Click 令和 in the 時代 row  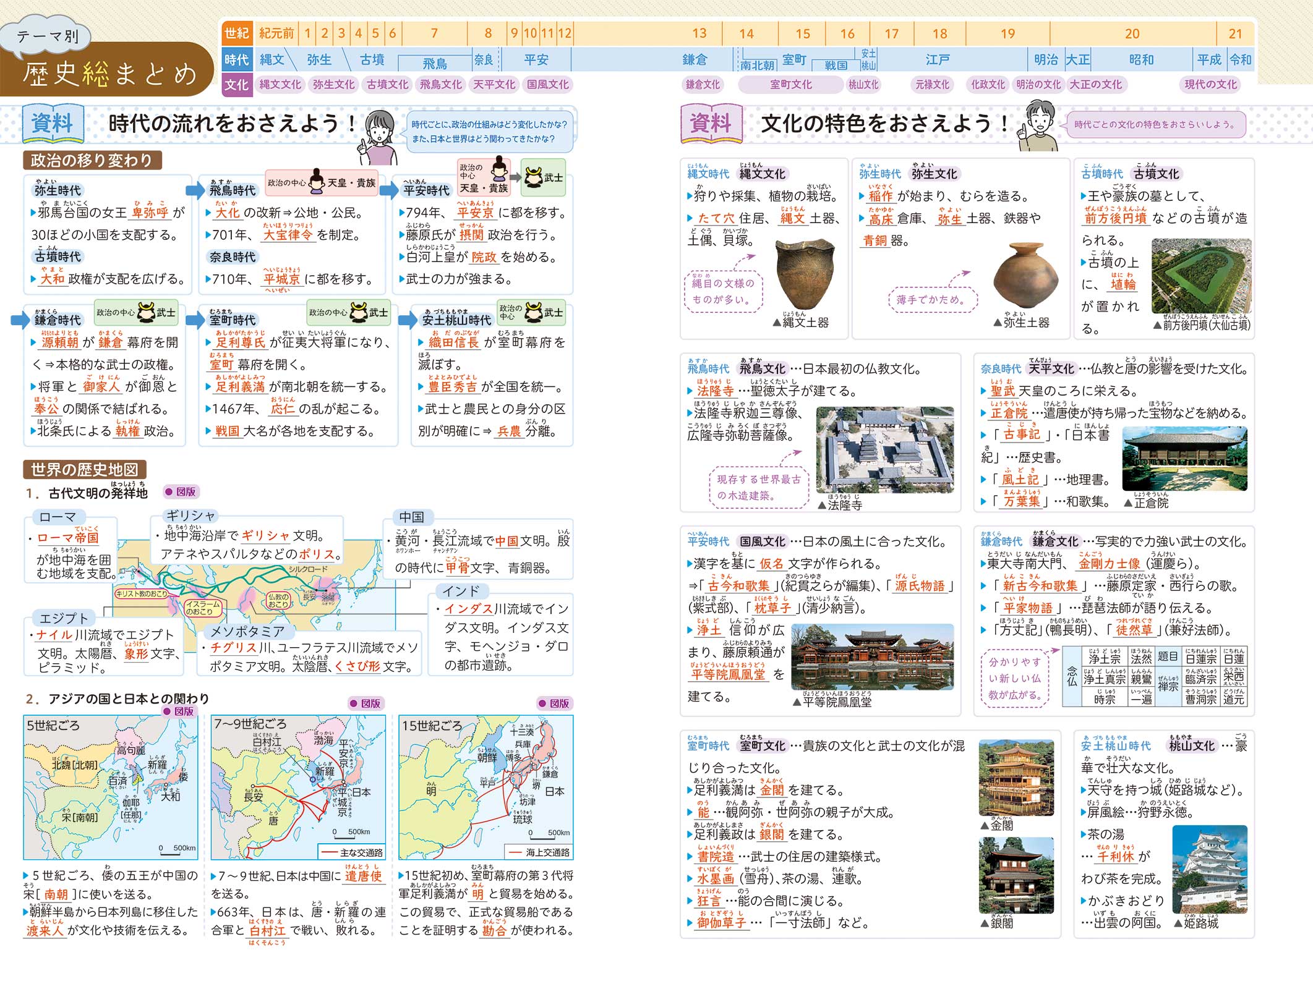[1240, 60]
